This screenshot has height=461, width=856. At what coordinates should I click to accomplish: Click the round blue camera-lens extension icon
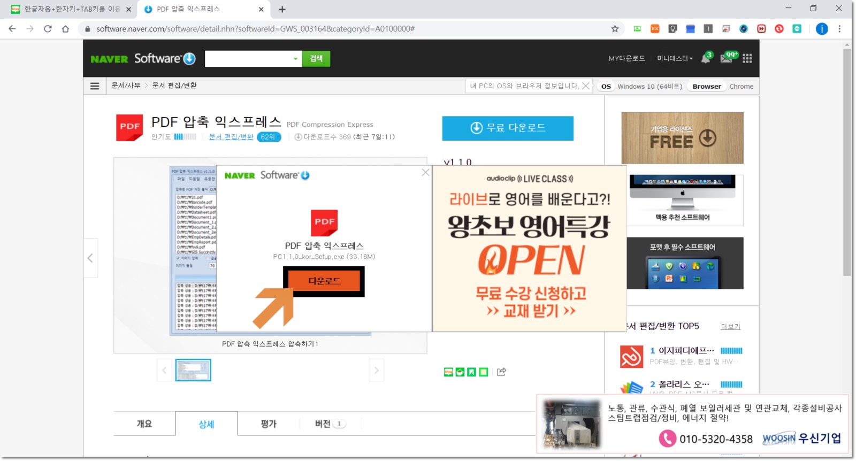(744, 29)
